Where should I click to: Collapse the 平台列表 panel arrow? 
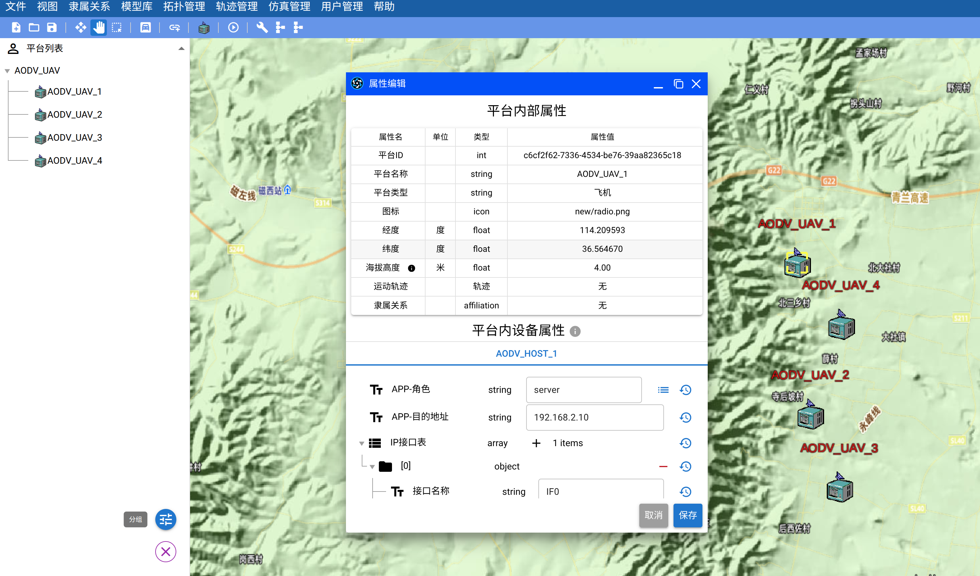[x=181, y=49]
